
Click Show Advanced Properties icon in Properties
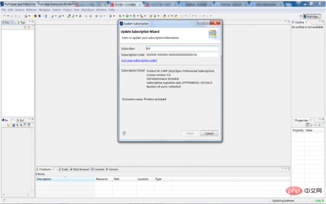[312, 125]
